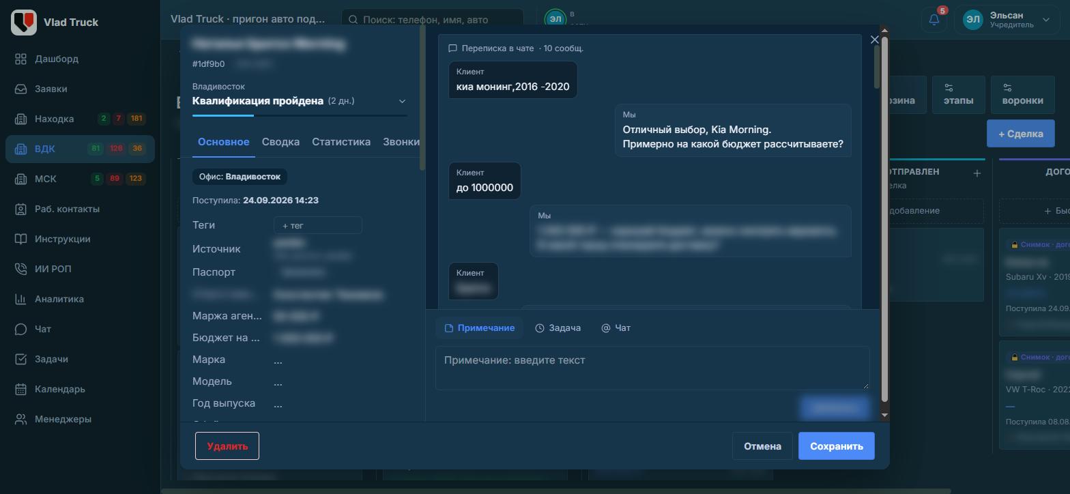Go to Находка office in sidebar
Screen dimensions: 1070x494
[80, 119]
